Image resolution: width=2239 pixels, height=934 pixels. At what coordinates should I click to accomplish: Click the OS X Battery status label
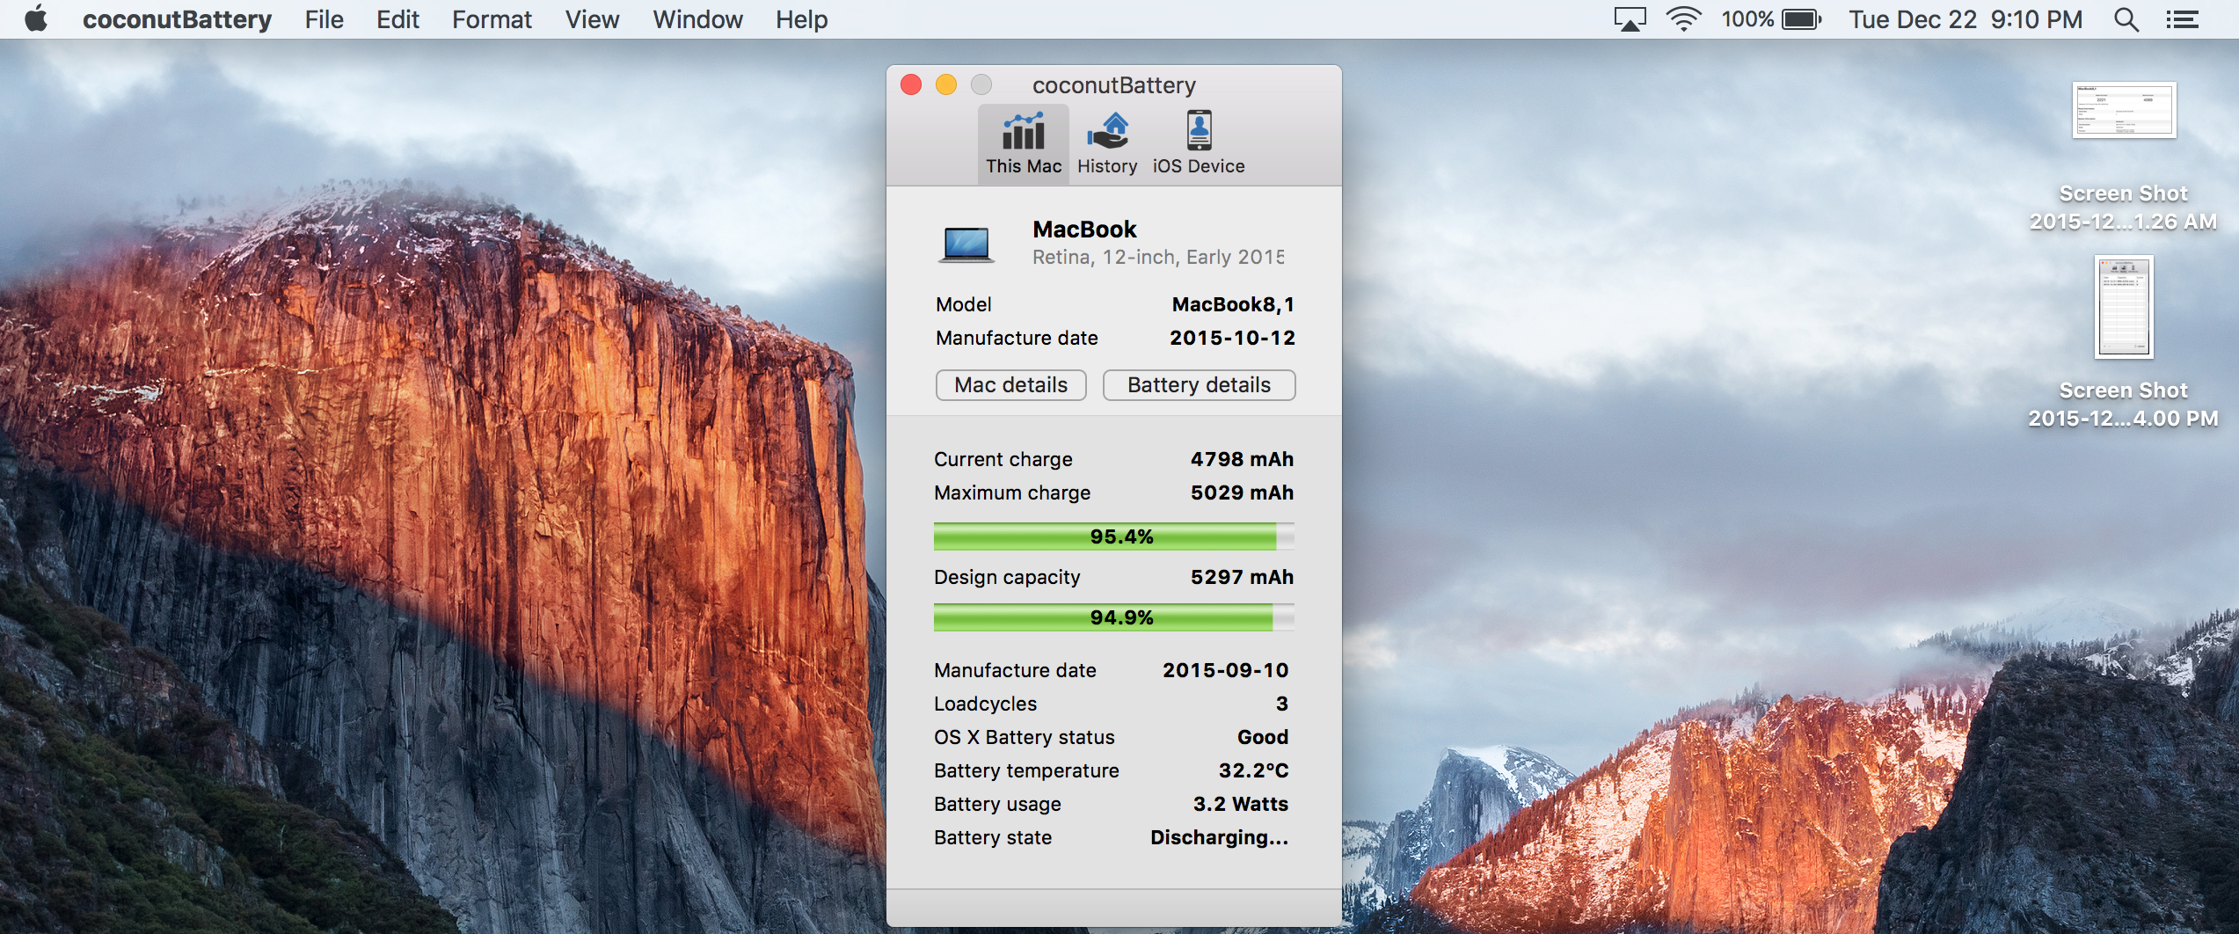click(1024, 737)
